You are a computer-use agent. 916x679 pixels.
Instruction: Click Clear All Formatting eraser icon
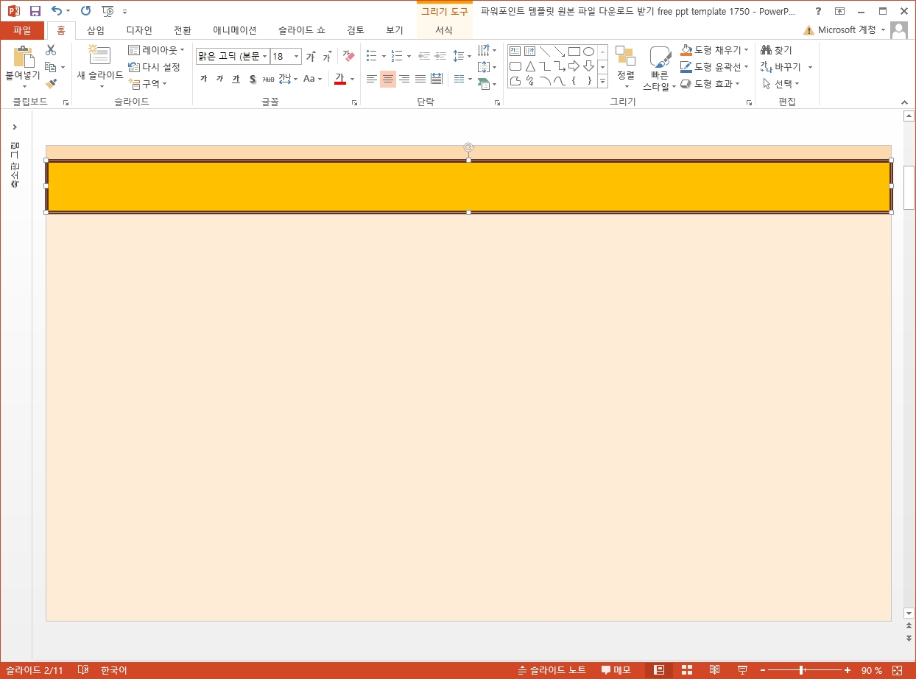pyautogui.click(x=348, y=57)
